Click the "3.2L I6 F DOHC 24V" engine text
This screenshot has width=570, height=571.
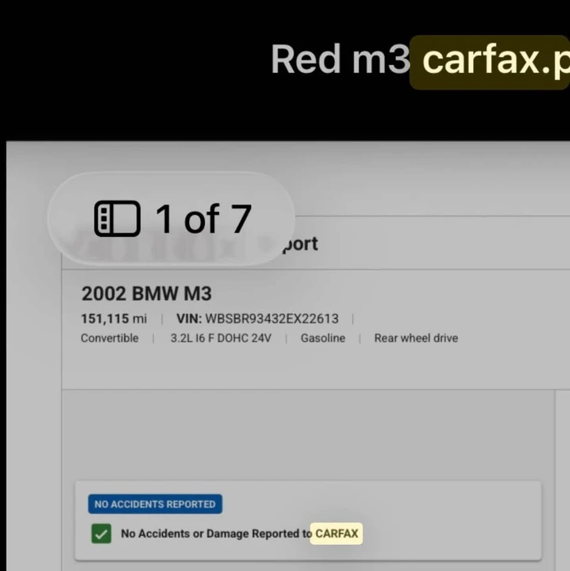pyautogui.click(x=221, y=338)
